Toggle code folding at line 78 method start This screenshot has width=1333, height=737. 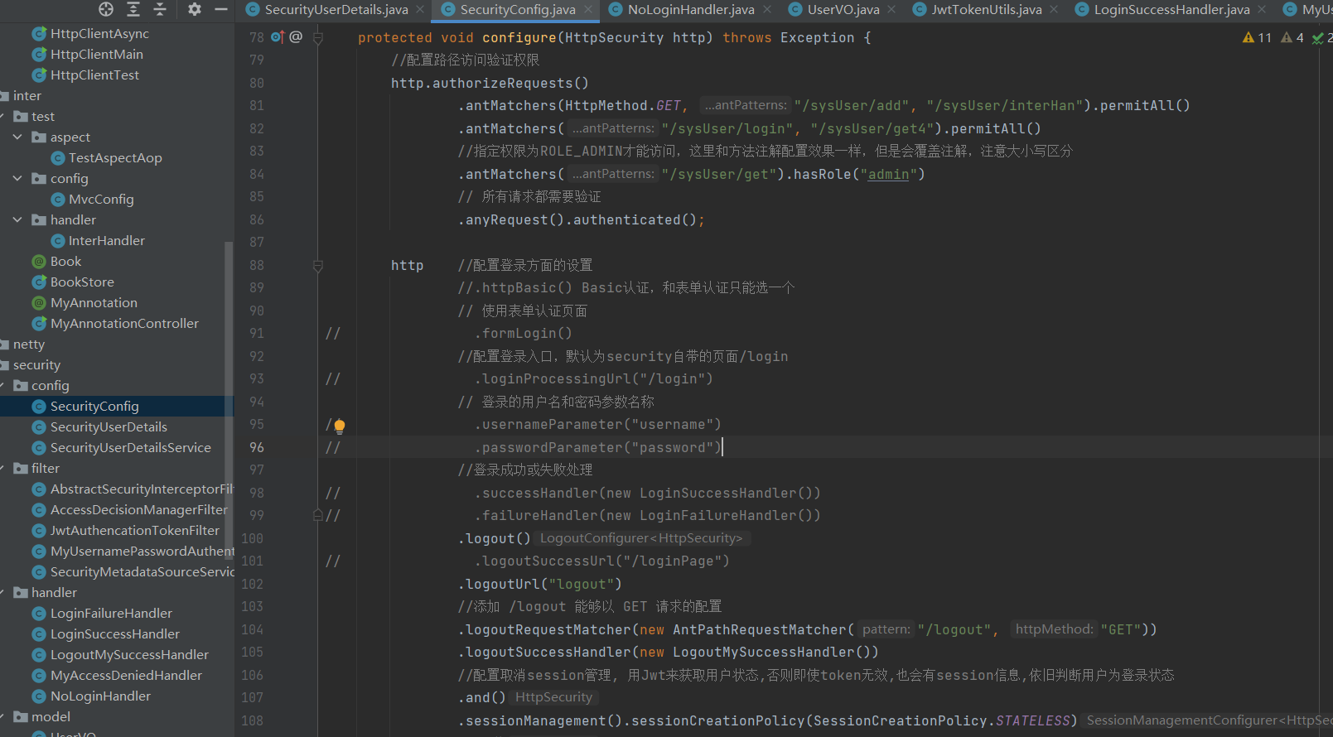(318, 37)
